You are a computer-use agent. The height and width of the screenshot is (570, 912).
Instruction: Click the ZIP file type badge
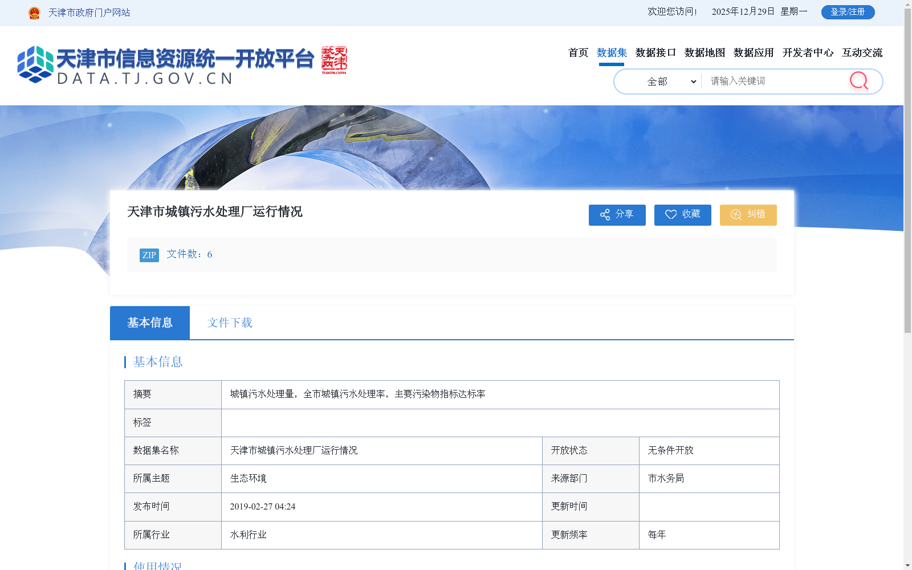coord(149,255)
